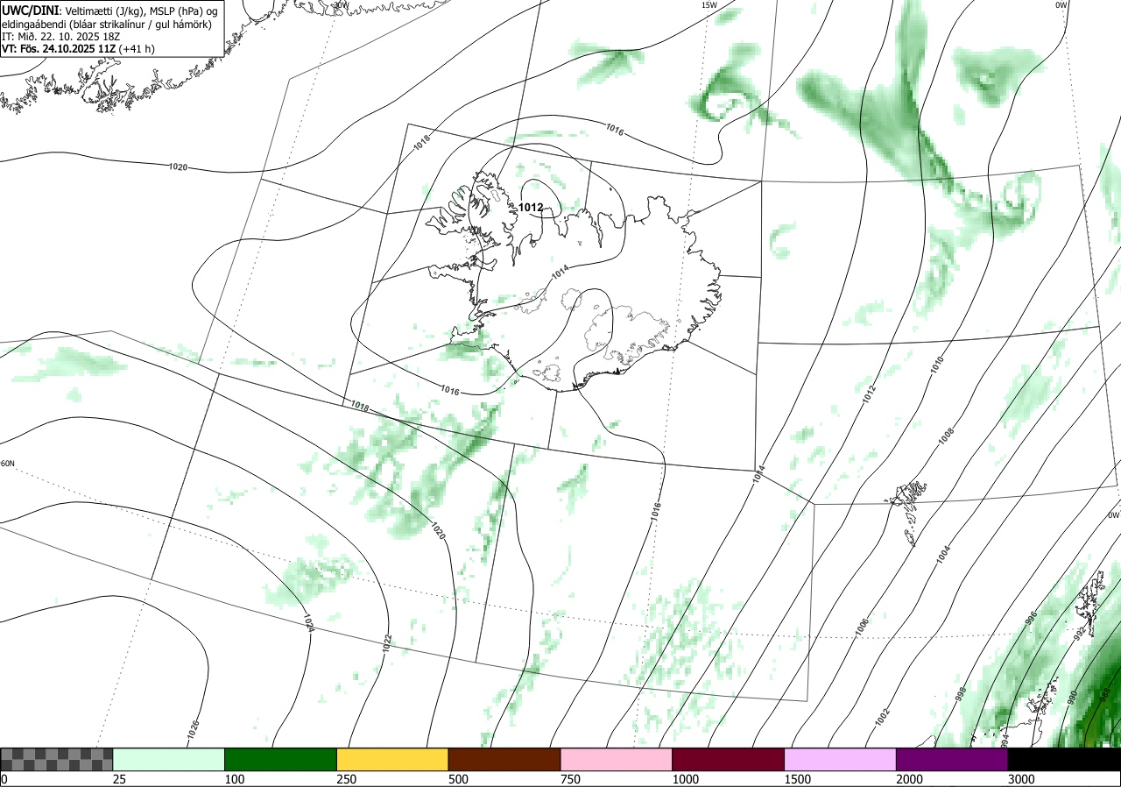Viewport: 1121px width, 787px height.
Task: Select the dark maroon 1000–1500 legend swatch
Action: 729,759
